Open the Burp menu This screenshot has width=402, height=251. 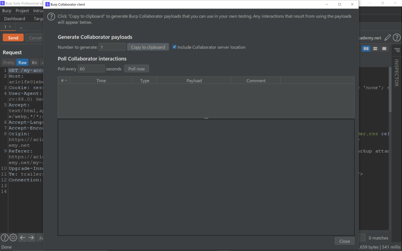click(7, 11)
